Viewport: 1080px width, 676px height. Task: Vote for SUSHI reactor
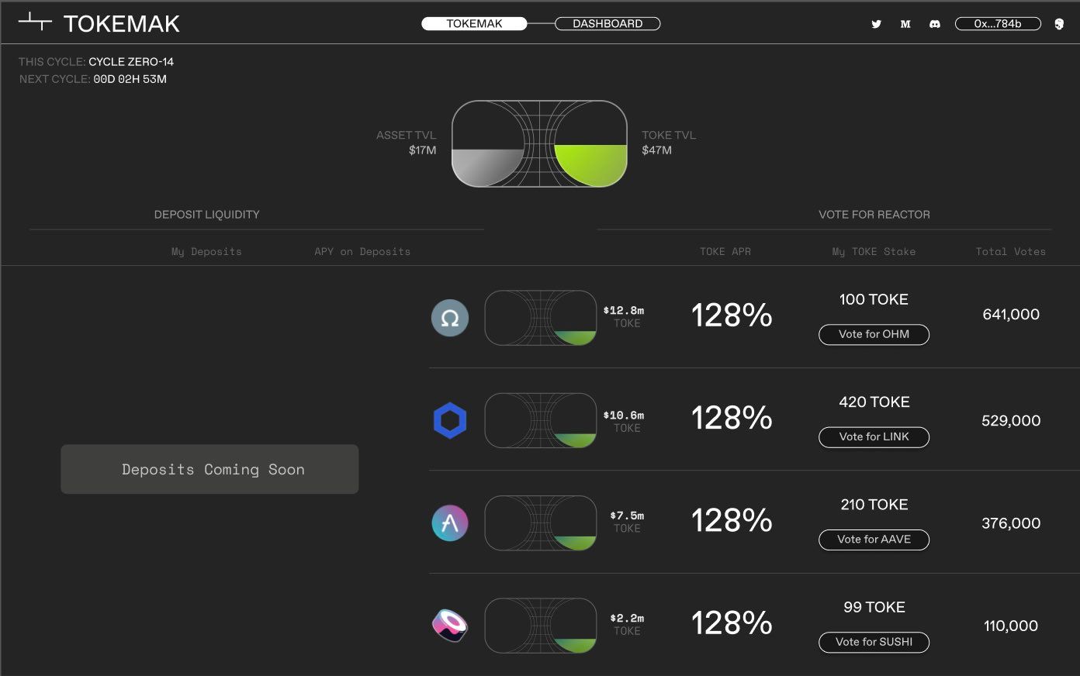(x=874, y=642)
